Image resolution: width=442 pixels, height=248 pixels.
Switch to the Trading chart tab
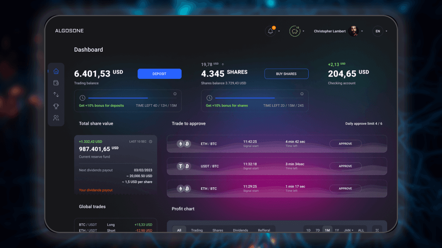pos(197,230)
